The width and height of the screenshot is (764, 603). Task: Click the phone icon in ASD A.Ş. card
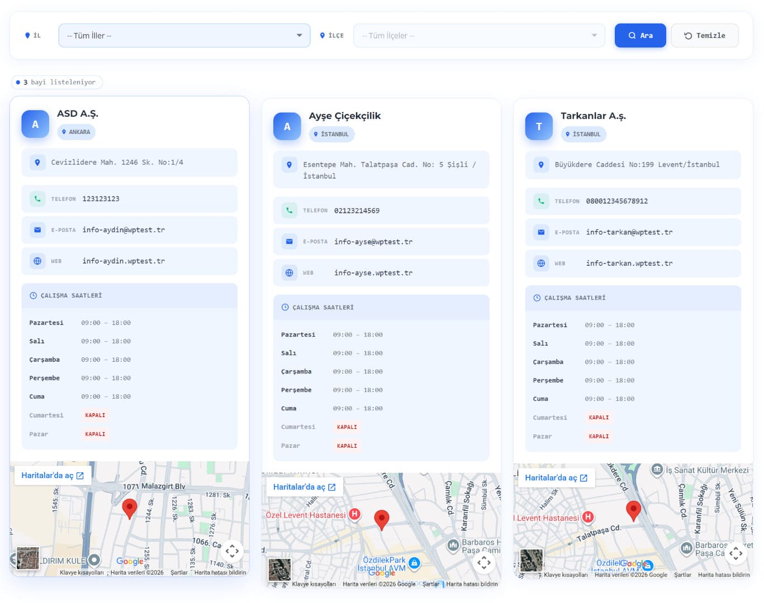37,199
